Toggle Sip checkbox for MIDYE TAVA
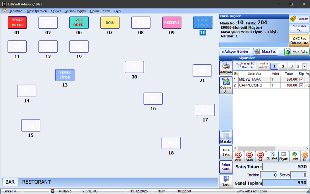 (x=301, y=80)
